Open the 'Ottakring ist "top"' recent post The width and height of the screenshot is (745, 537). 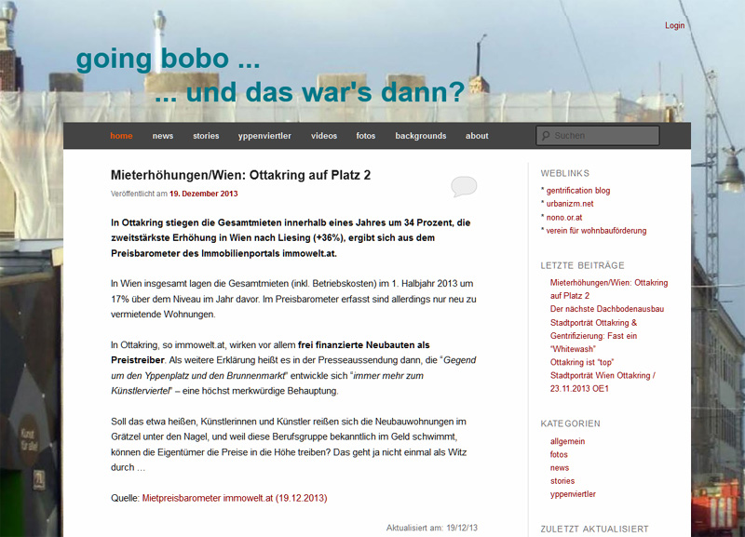[582, 362]
